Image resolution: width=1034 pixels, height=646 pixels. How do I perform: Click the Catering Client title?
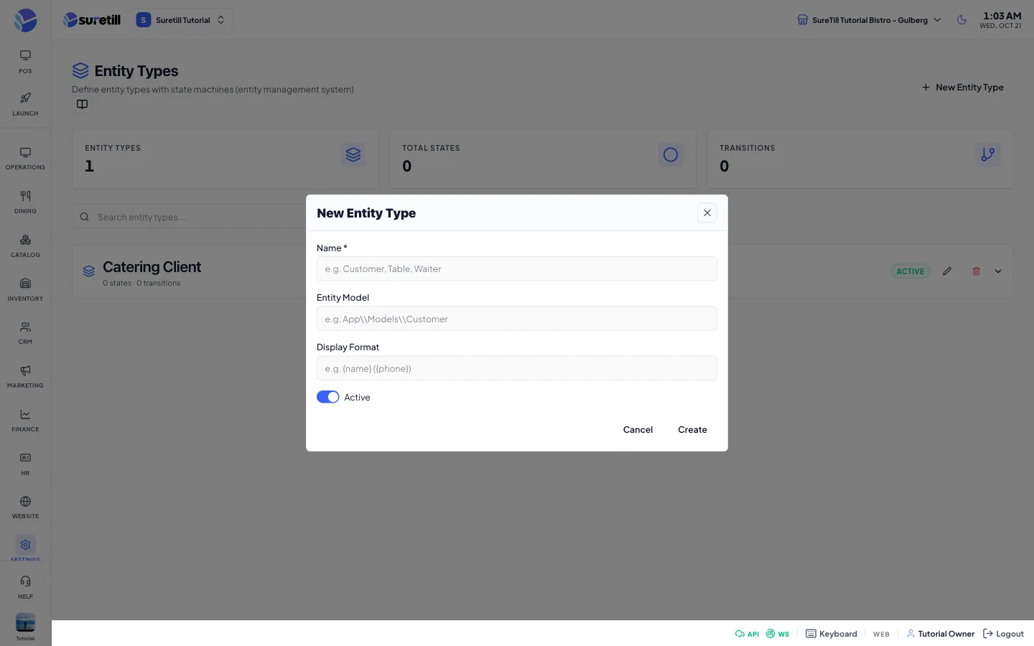coord(152,267)
